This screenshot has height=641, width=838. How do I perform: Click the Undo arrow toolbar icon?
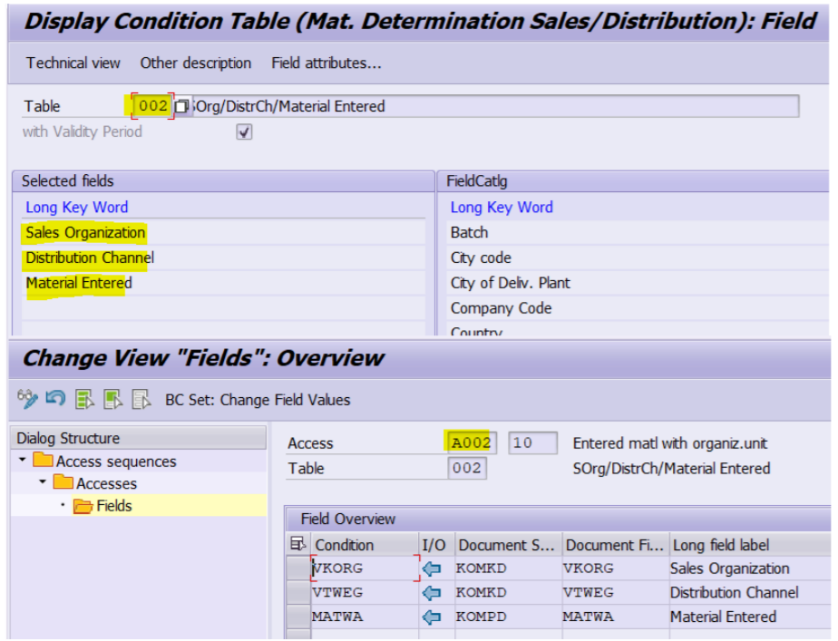(x=55, y=399)
